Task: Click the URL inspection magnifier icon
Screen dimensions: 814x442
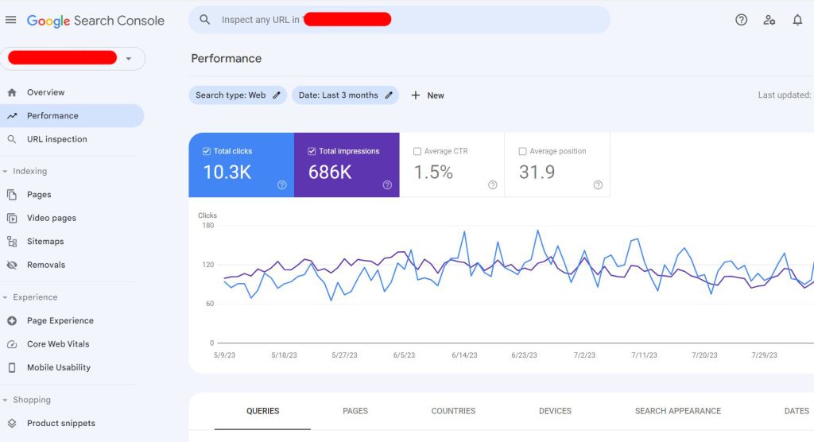Action: 12,139
